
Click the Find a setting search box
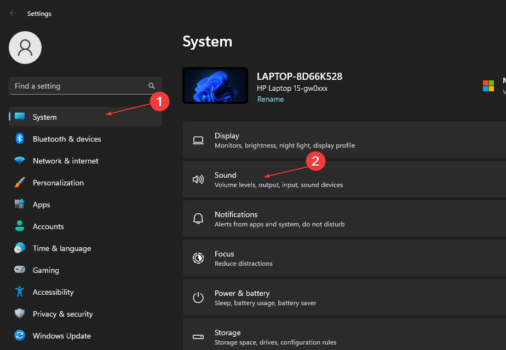(x=82, y=86)
